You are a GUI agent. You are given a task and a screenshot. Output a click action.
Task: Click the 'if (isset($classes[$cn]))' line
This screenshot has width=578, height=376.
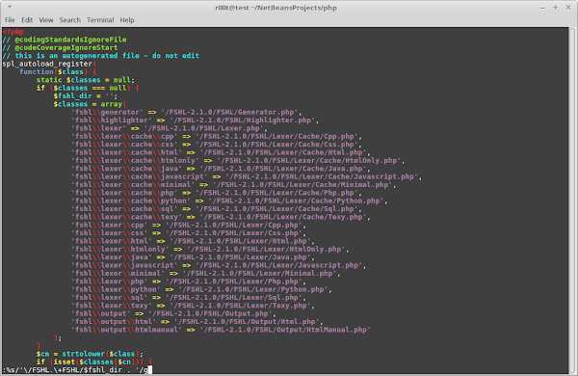click(94, 363)
